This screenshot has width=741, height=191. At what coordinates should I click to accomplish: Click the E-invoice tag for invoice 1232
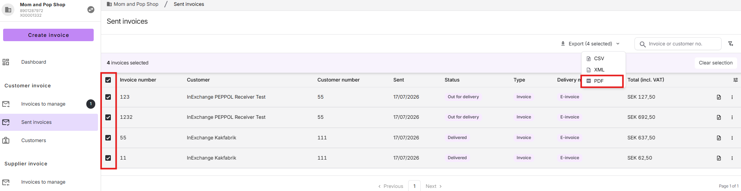pos(570,117)
